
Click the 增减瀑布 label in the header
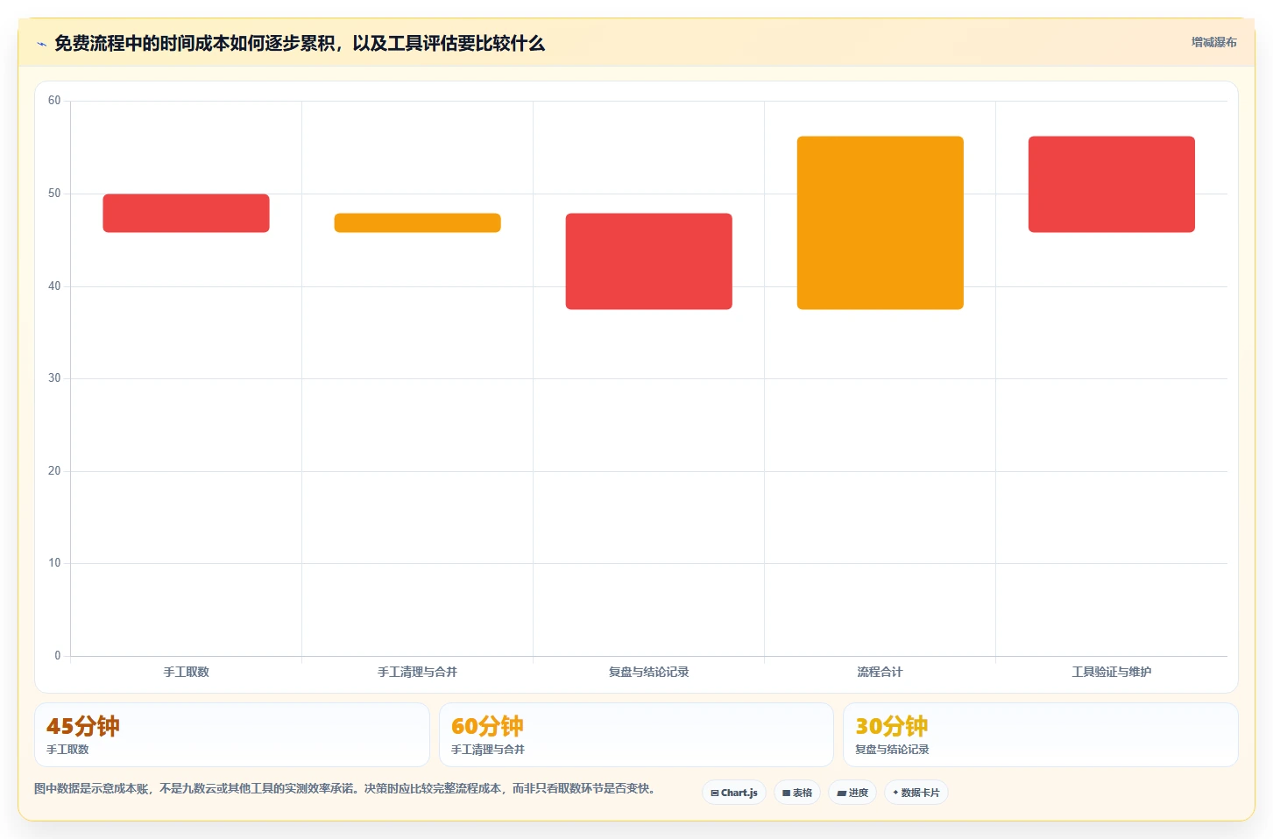[1213, 42]
